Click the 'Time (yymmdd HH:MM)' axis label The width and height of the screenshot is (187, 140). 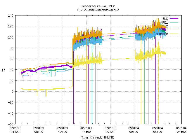tap(98, 137)
